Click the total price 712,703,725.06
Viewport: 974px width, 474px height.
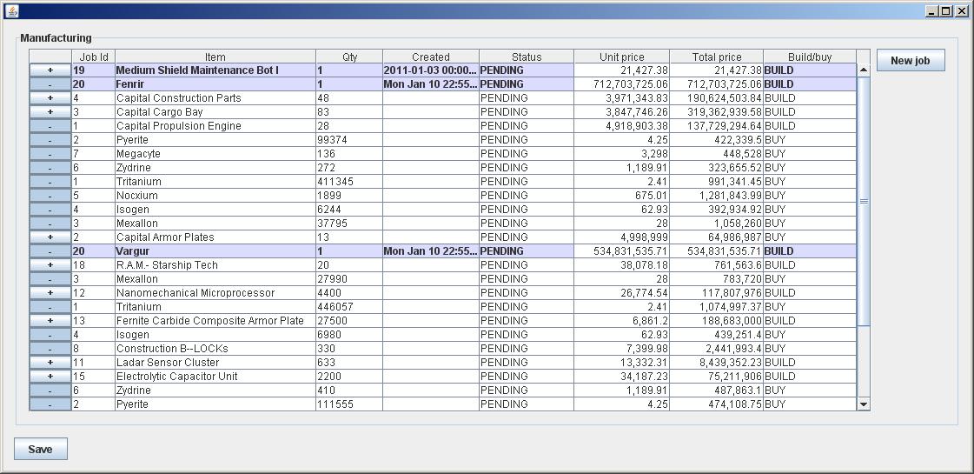pyautogui.click(x=717, y=84)
